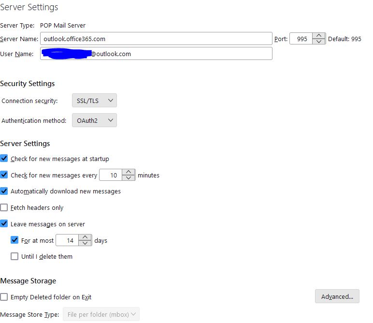Increase the Port value with up arrow
The width and height of the screenshot is (373, 323).
click(x=319, y=35)
